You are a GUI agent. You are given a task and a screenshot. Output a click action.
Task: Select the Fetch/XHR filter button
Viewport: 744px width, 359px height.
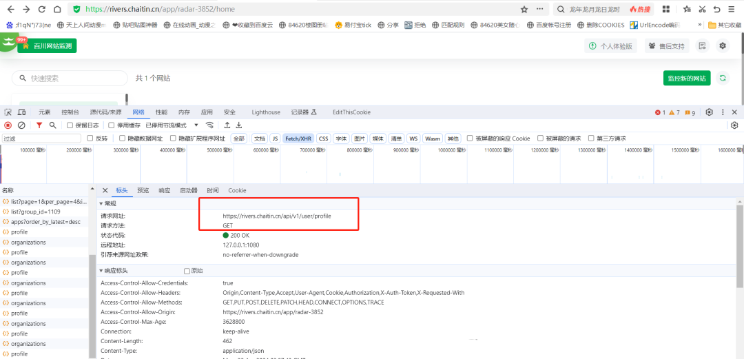298,139
